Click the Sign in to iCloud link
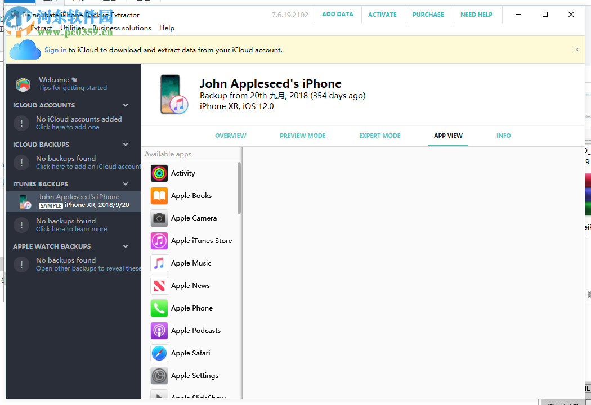 56,49
